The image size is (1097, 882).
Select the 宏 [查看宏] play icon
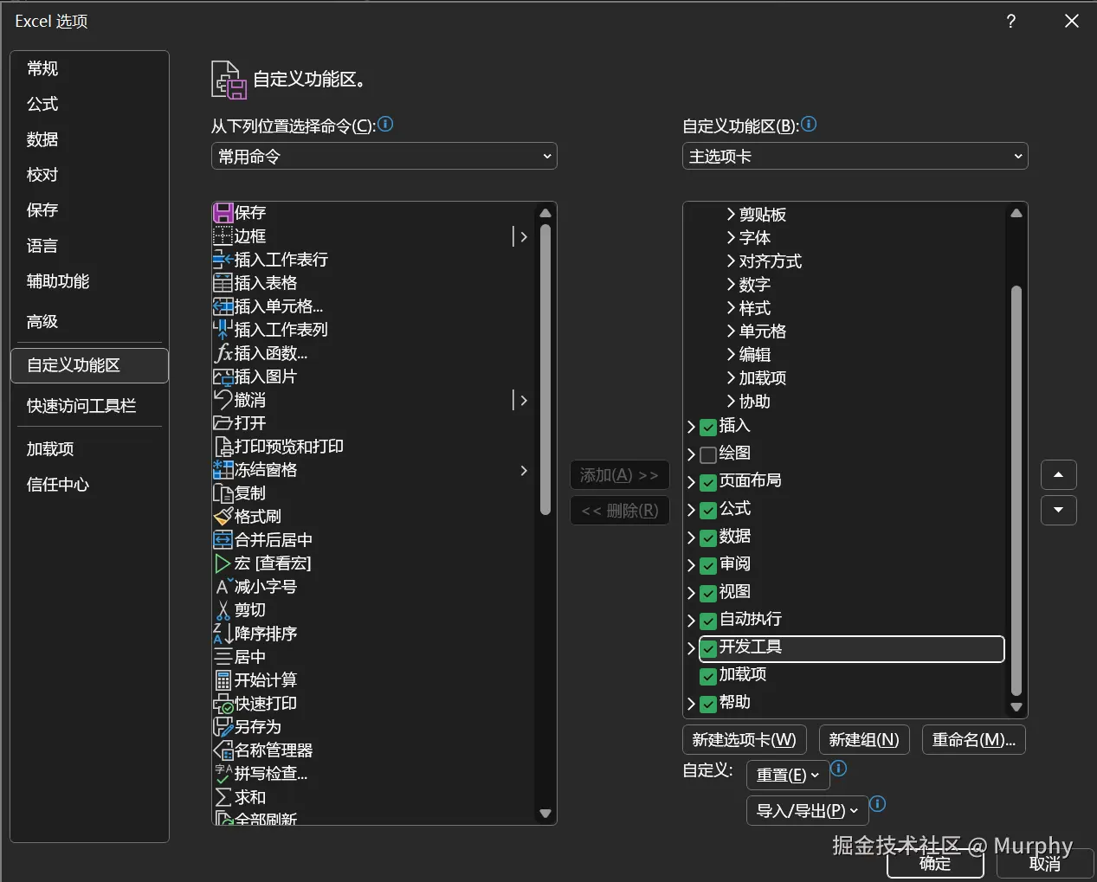coord(223,563)
